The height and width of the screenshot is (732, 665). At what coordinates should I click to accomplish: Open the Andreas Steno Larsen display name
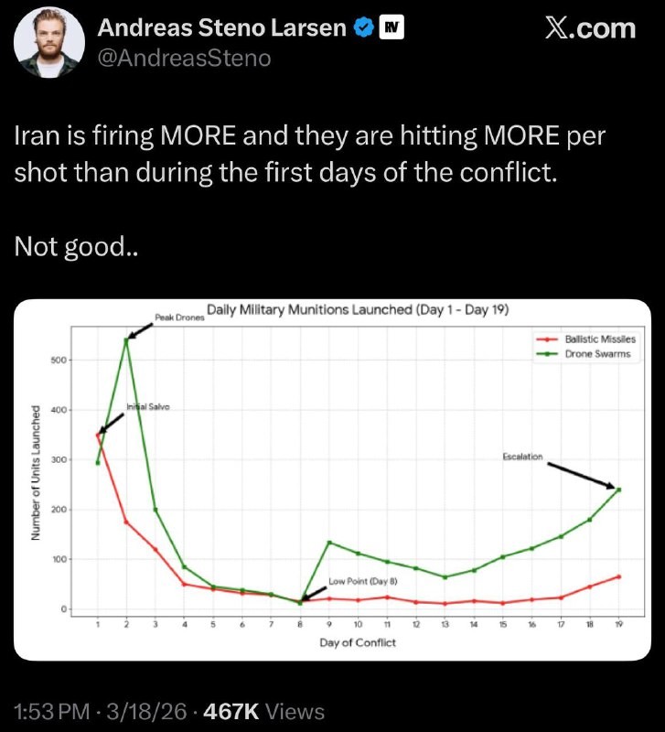(x=221, y=28)
